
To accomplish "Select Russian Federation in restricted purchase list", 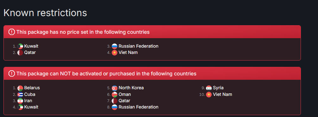I will [x=139, y=107].
